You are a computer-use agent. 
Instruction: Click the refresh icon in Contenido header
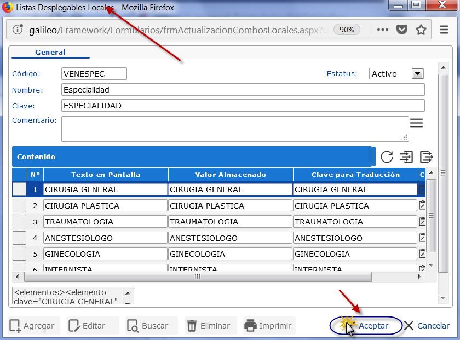coord(387,157)
